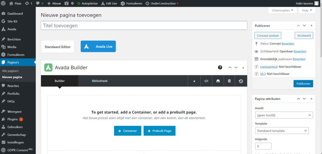Edit Zichtbaarheid via Bewerken link
Image resolution: width=322 pixels, height=154 pixels.
click(x=300, y=51)
